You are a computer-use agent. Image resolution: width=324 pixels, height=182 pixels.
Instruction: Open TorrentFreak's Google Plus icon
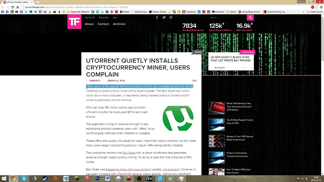point(171,17)
